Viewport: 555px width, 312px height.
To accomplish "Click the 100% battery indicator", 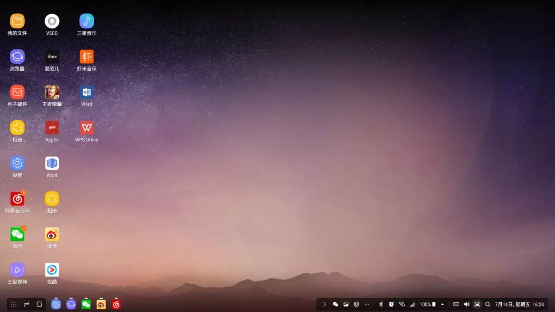I will click(428, 304).
